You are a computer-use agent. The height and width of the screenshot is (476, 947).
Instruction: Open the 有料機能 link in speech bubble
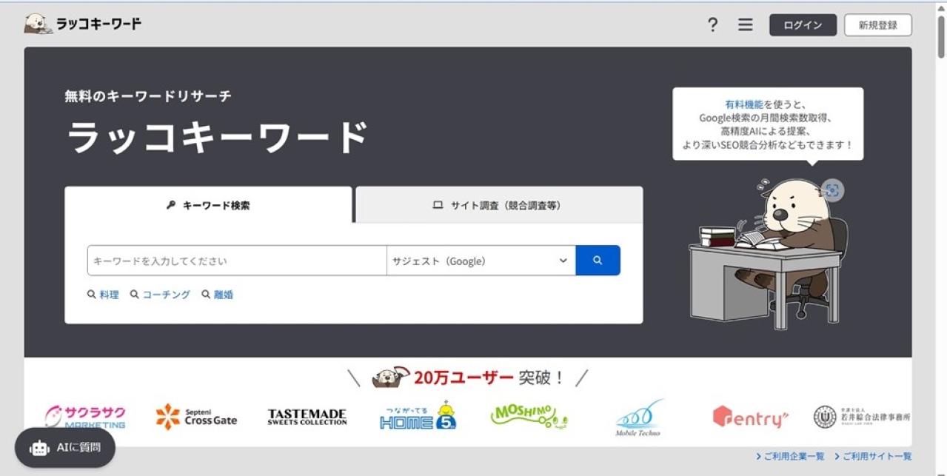(743, 105)
